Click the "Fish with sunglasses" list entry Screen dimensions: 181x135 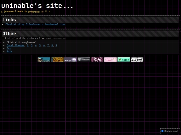coord(21,42)
